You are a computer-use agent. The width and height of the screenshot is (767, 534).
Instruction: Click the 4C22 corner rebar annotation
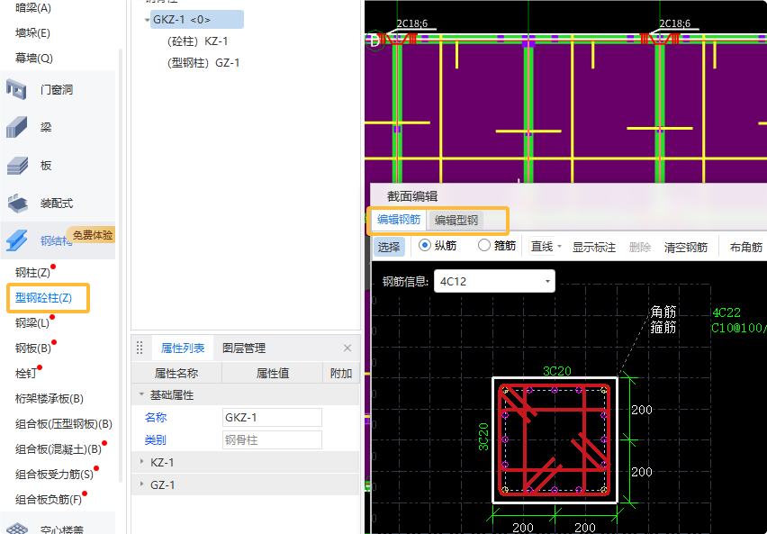(x=726, y=312)
